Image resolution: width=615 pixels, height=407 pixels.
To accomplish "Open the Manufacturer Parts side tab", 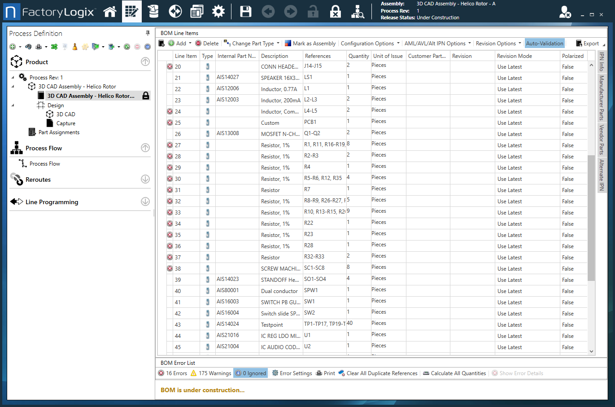I will (602, 98).
